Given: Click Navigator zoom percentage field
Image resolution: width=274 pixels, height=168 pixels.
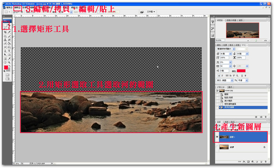Looking at the screenshot, I should coord(220,40).
